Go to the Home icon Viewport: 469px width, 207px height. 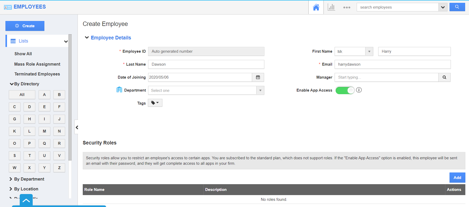pos(316,7)
